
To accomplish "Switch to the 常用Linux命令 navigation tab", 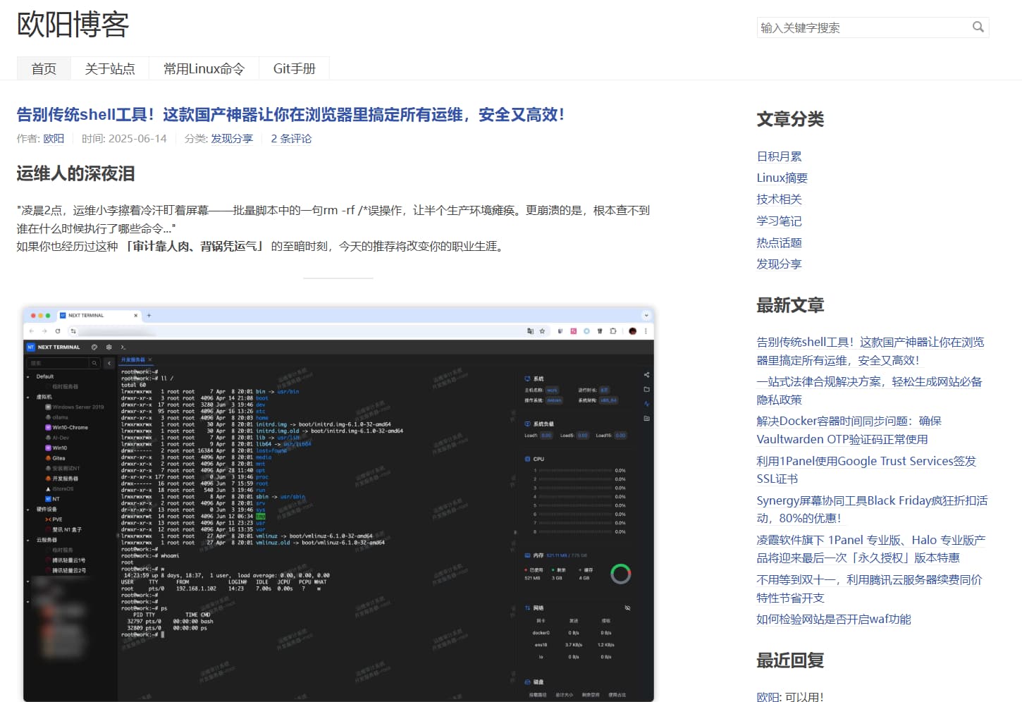I will (x=204, y=68).
